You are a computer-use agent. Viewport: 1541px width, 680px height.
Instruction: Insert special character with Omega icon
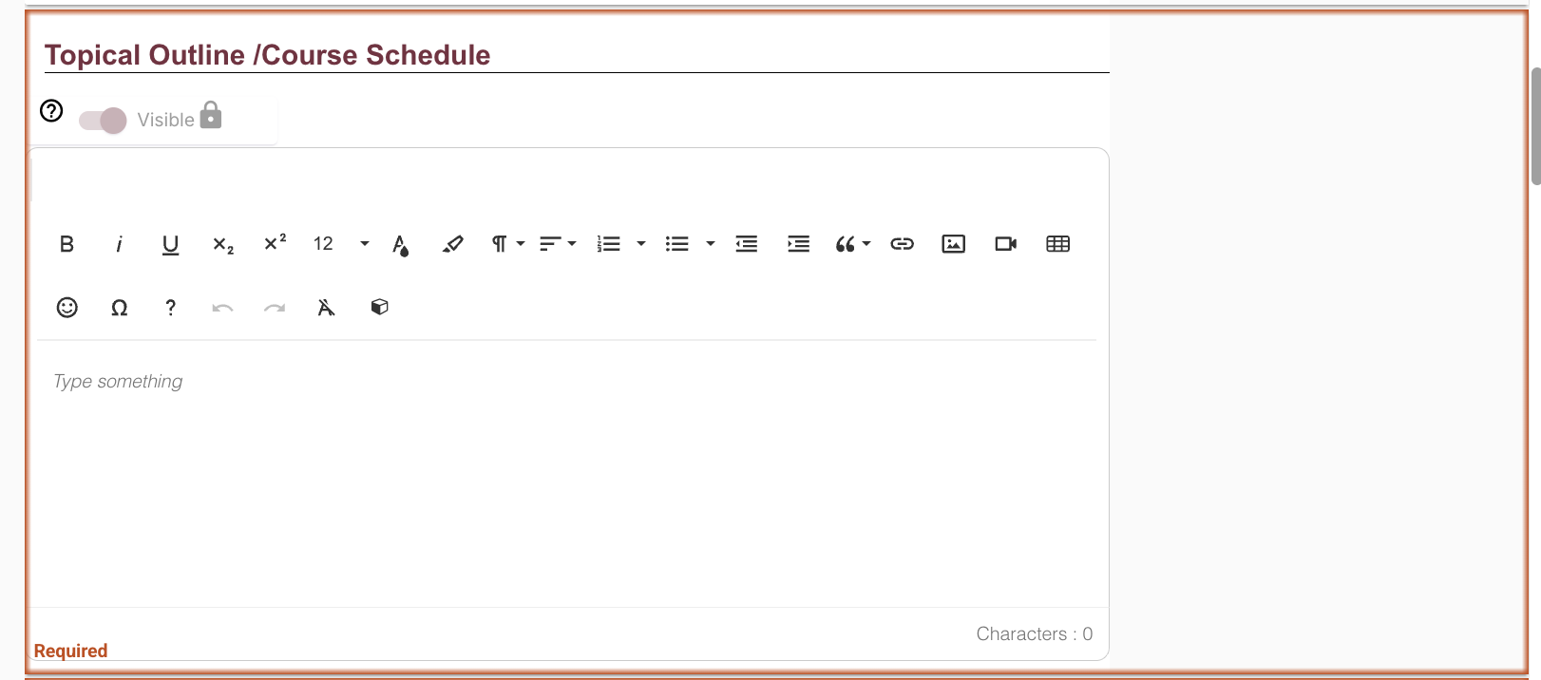pyautogui.click(x=119, y=307)
